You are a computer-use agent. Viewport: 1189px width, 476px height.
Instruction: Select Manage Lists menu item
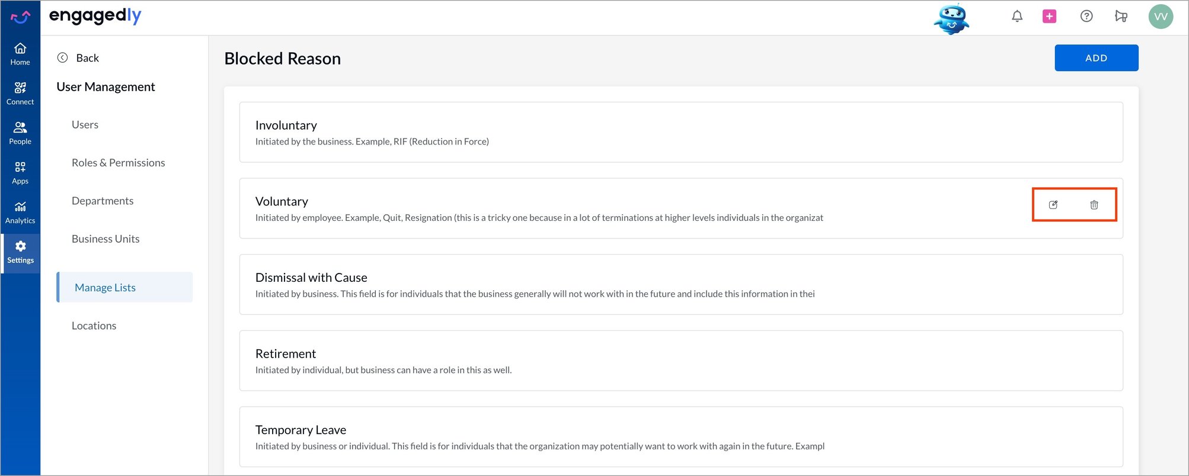coord(124,287)
